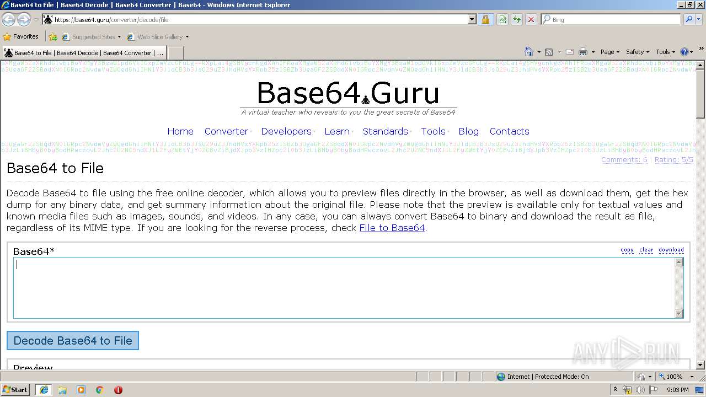The height and width of the screenshot is (397, 706).
Task: Open the Safety menu dropdown
Action: pos(637,52)
